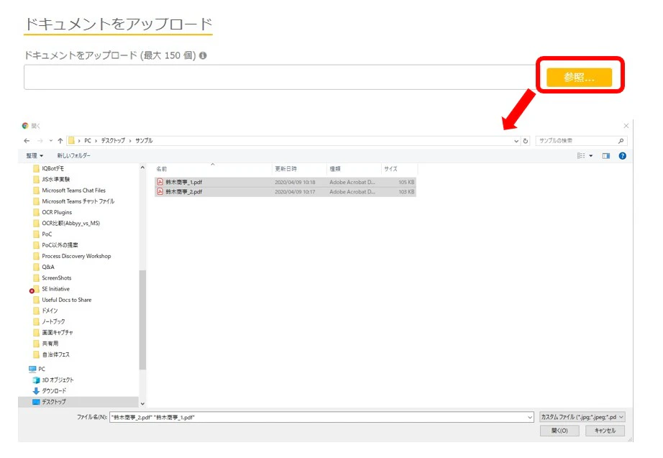Select デスクトップ in navigation tree
663x458 pixels.
point(54,402)
